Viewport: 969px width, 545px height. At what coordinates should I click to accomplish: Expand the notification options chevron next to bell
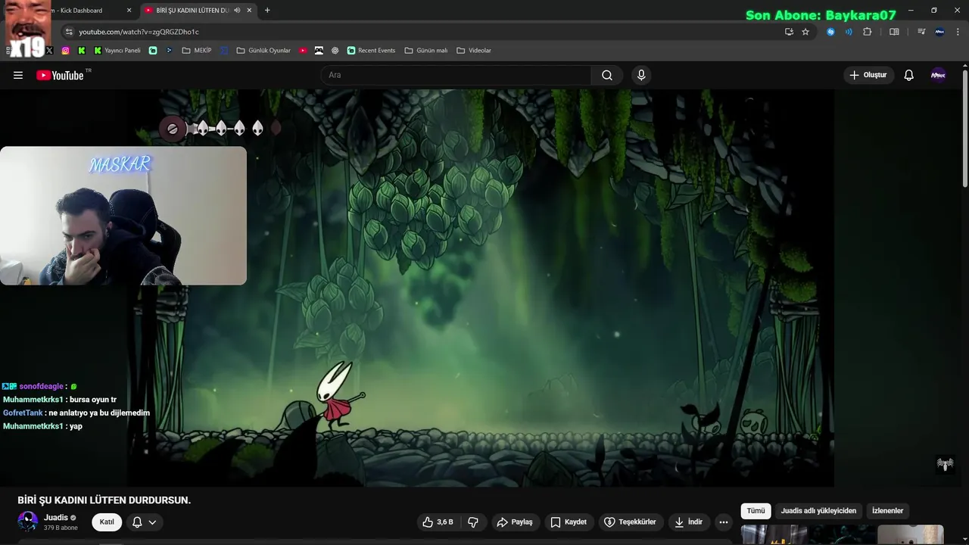[x=152, y=522]
